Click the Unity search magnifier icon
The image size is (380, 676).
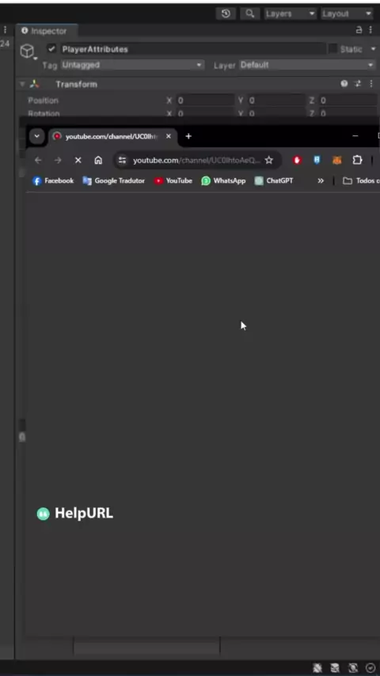point(249,13)
